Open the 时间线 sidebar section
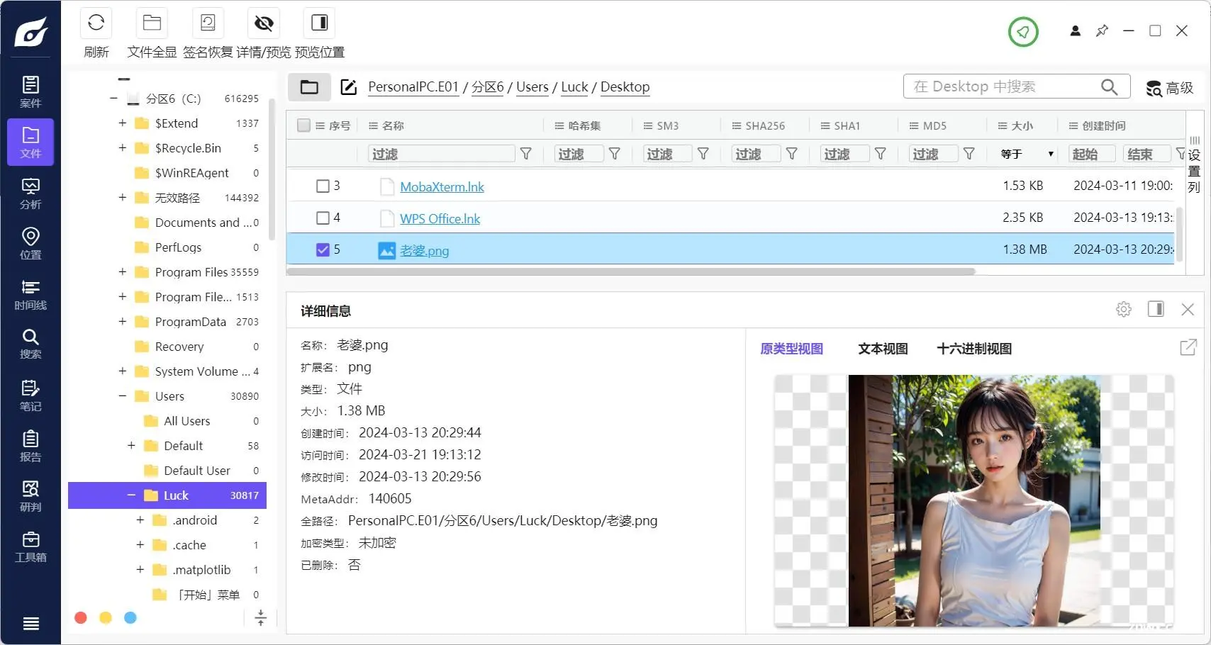 30,294
